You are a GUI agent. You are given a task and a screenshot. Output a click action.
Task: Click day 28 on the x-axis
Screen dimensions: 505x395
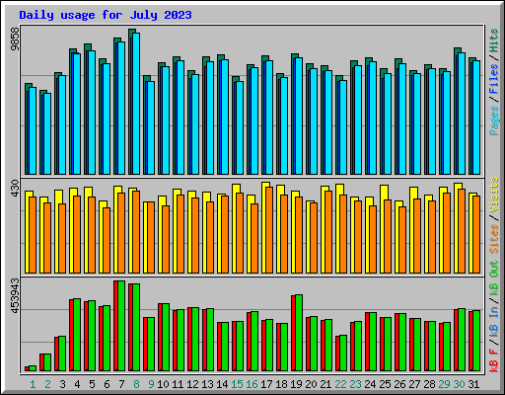pos(429,384)
